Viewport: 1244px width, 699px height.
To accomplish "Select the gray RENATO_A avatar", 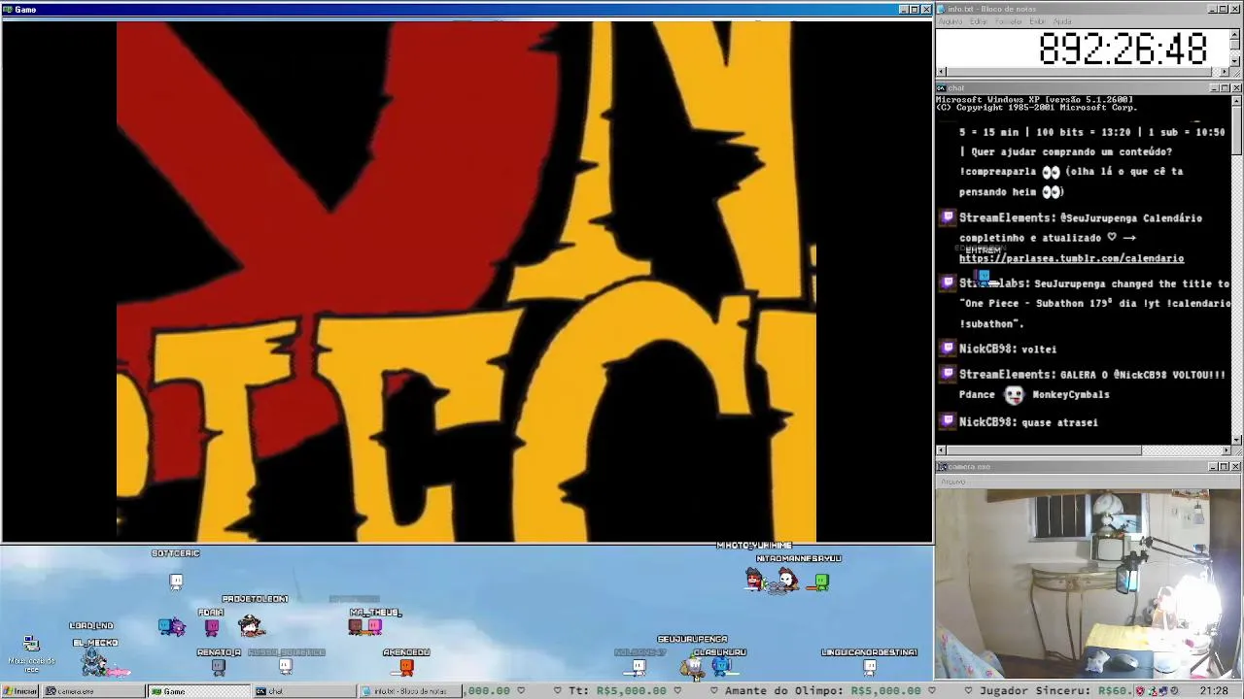I will click(219, 667).
